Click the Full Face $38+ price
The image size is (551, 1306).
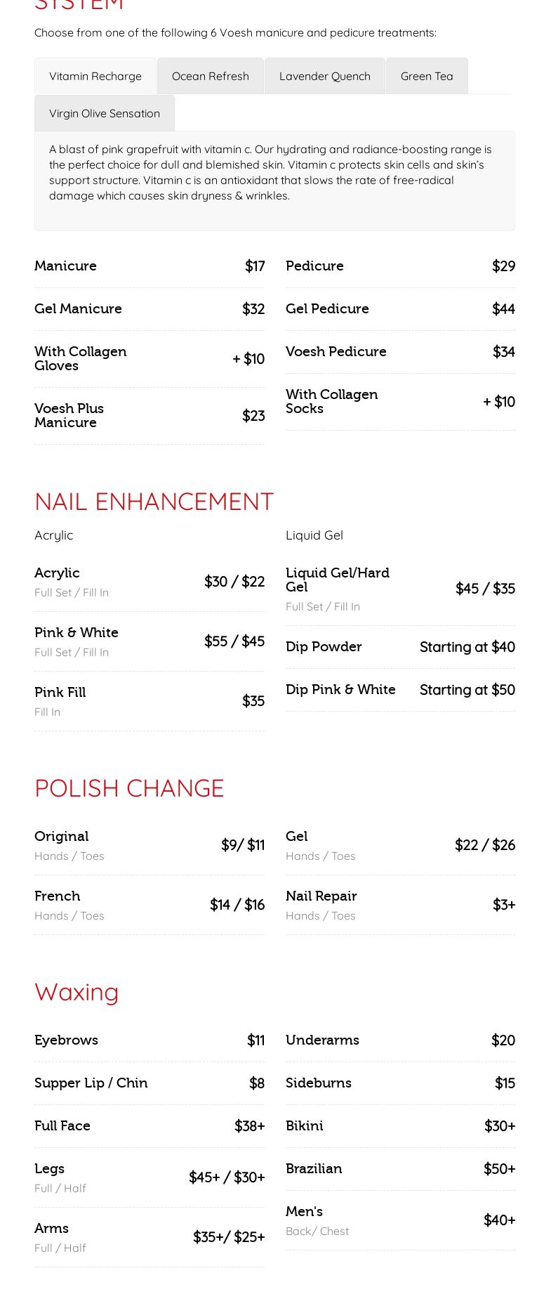pyautogui.click(x=249, y=1125)
